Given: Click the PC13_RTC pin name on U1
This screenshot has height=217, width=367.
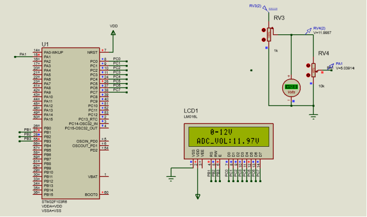Looking at the screenshot, I should 88,119.
